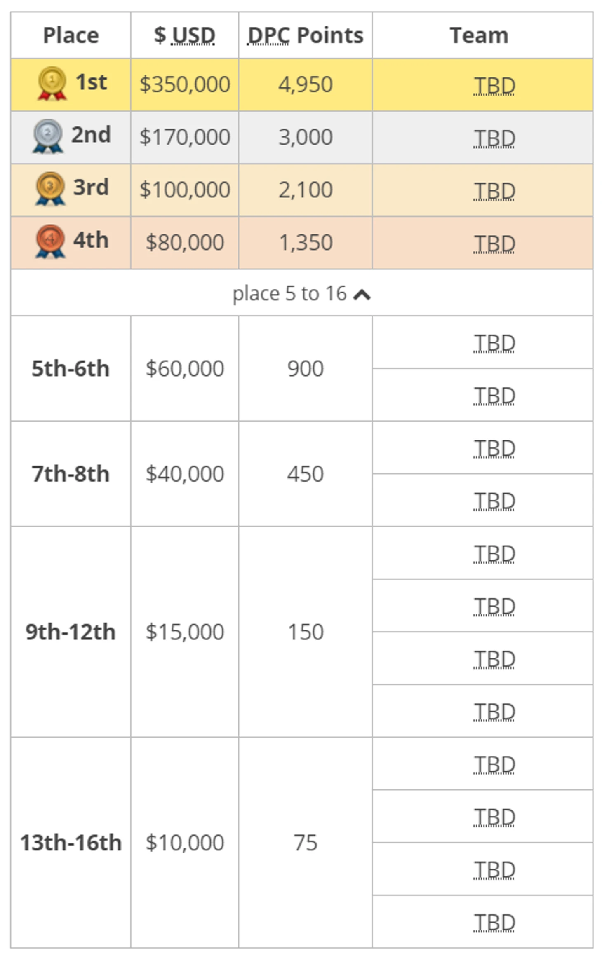The image size is (602, 958).
Task: Click the 13th-16th place cell
Action: (x=71, y=843)
